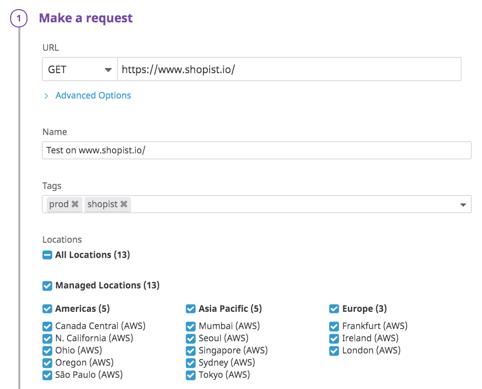Deselect Mumbai (AWS) location

click(191, 327)
